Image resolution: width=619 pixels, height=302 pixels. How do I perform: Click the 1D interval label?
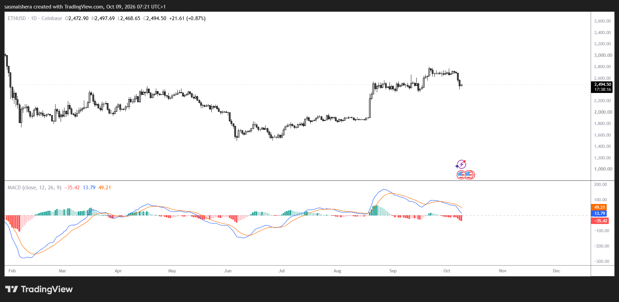pyautogui.click(x=34, y=18)
